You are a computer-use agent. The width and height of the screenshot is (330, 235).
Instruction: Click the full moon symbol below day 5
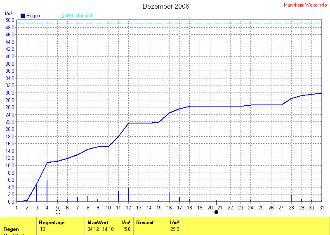click(58, 212)
